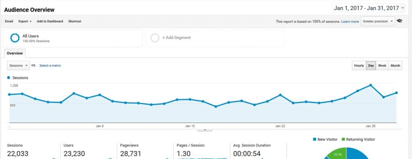Click the Jan 8 axis label
412x159 pixels.
[100, 126]
